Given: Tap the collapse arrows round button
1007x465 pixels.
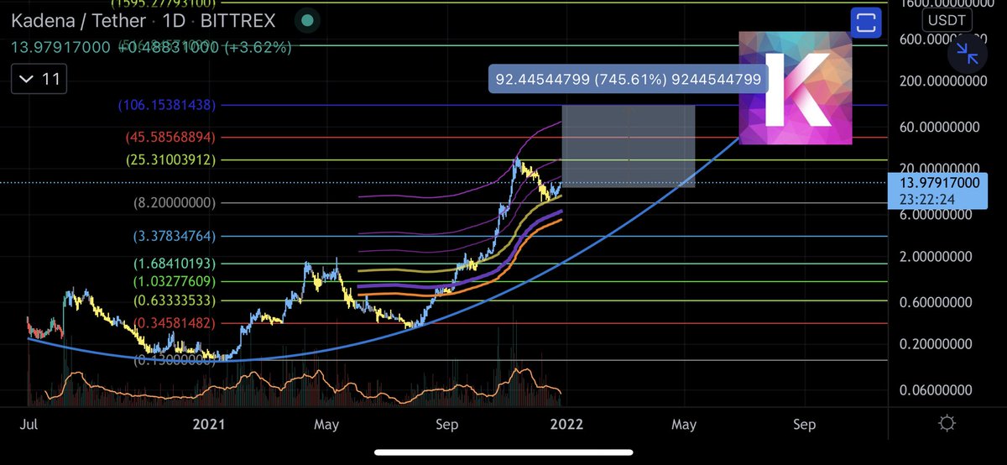Looking at the screenshot, I should (x=968, y=55).
